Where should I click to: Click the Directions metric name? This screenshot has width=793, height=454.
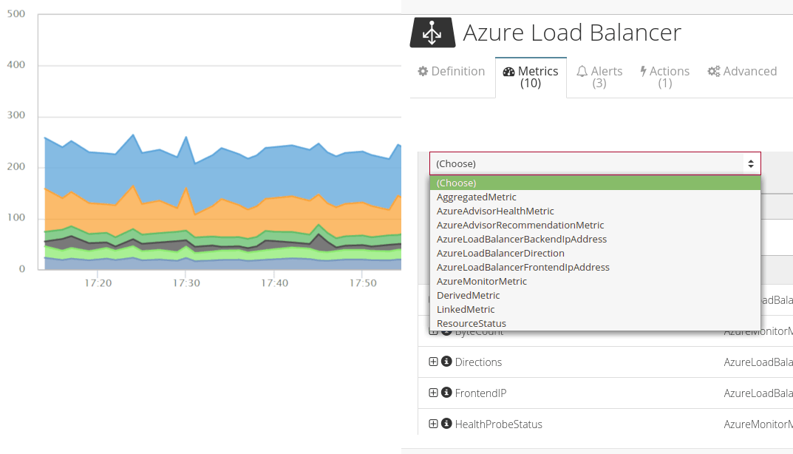[478, 362]
